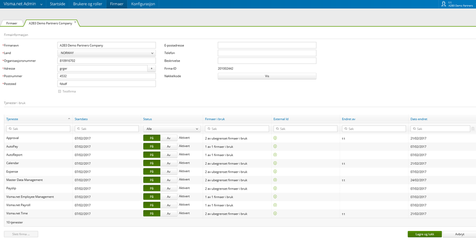Add External Id for Visma.net Employee Management
This screenshot has width=476, height=242.
click(275, 197)
